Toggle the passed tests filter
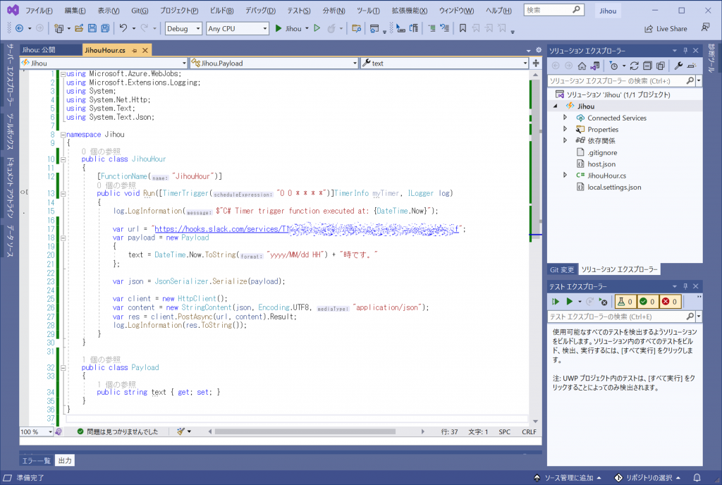 [648, 302]
